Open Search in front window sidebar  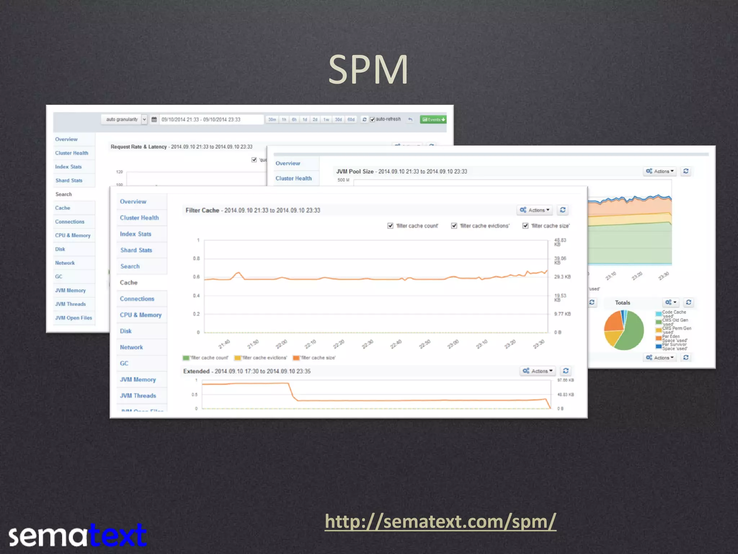[x=130, y=266]
